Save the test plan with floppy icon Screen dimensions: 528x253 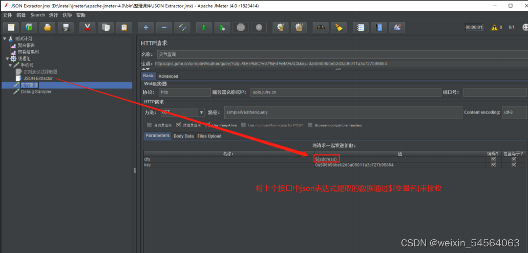(66, 28)
